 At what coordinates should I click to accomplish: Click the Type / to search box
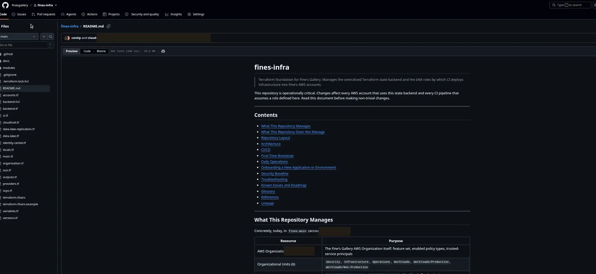570,5
